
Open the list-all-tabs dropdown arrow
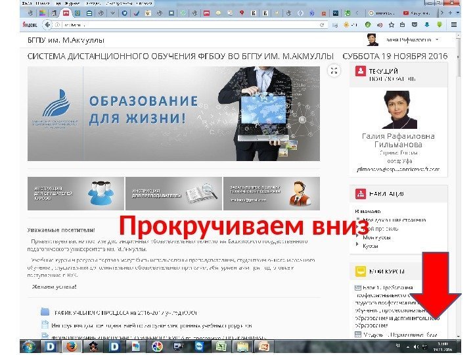click(x=458, y=13)
